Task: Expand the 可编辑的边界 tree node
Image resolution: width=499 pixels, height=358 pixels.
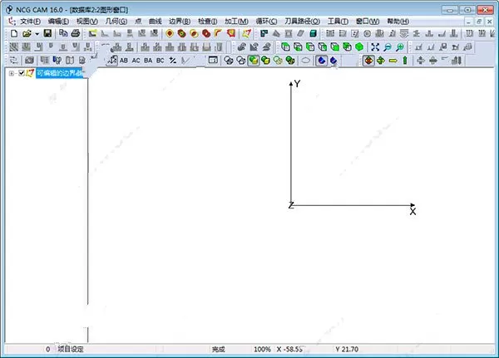Action: point(12,73)
